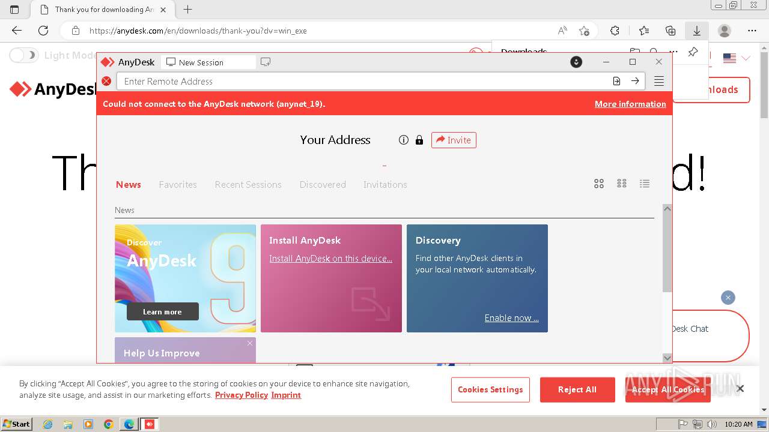This screenshot has height=432, width=769.
Task: Click the connect arrow in address bar
Action: point(635,81)
